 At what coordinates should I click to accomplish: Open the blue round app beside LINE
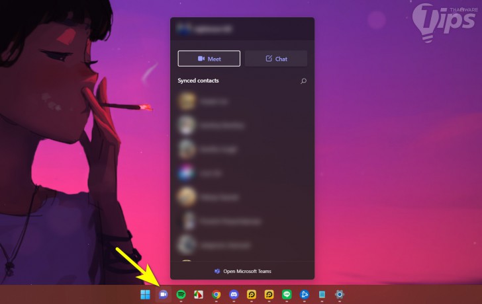coord(305,295)
